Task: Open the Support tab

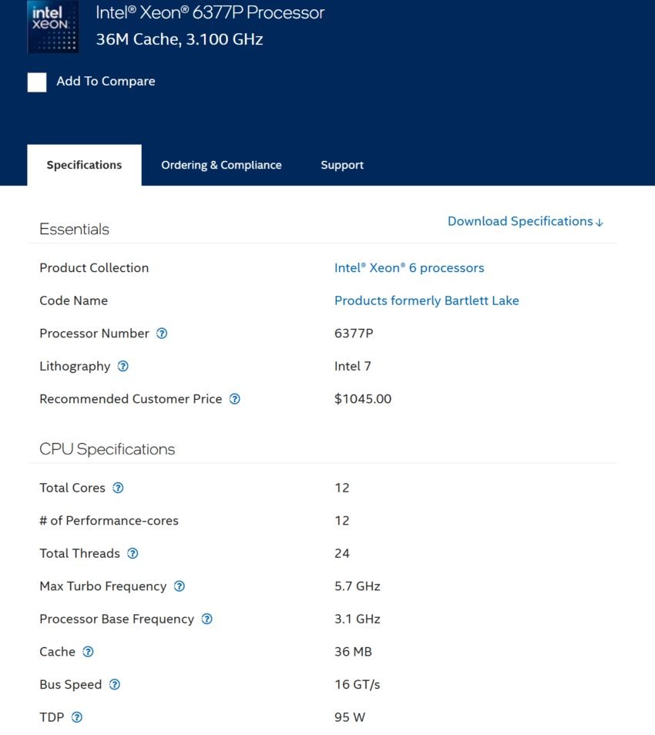Action: [342, 165]
